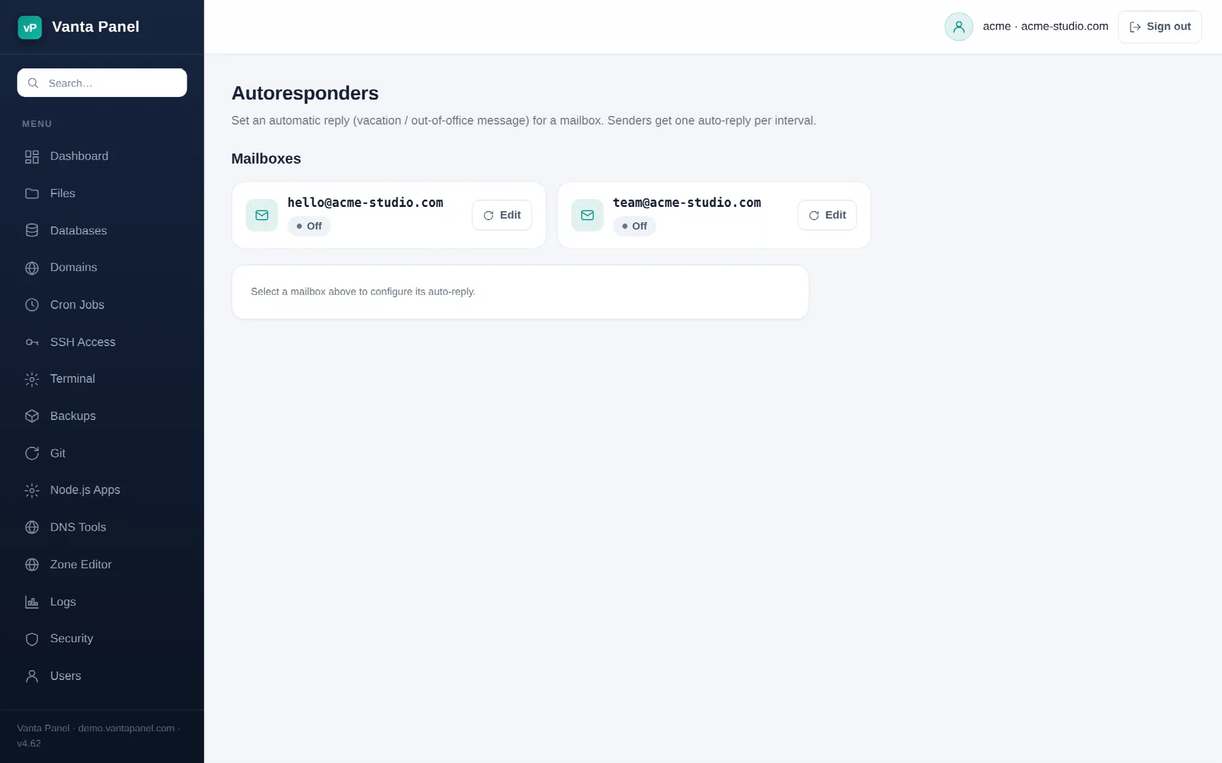
Task: Click the team@acme-studio.com address text
Action: 687,203
